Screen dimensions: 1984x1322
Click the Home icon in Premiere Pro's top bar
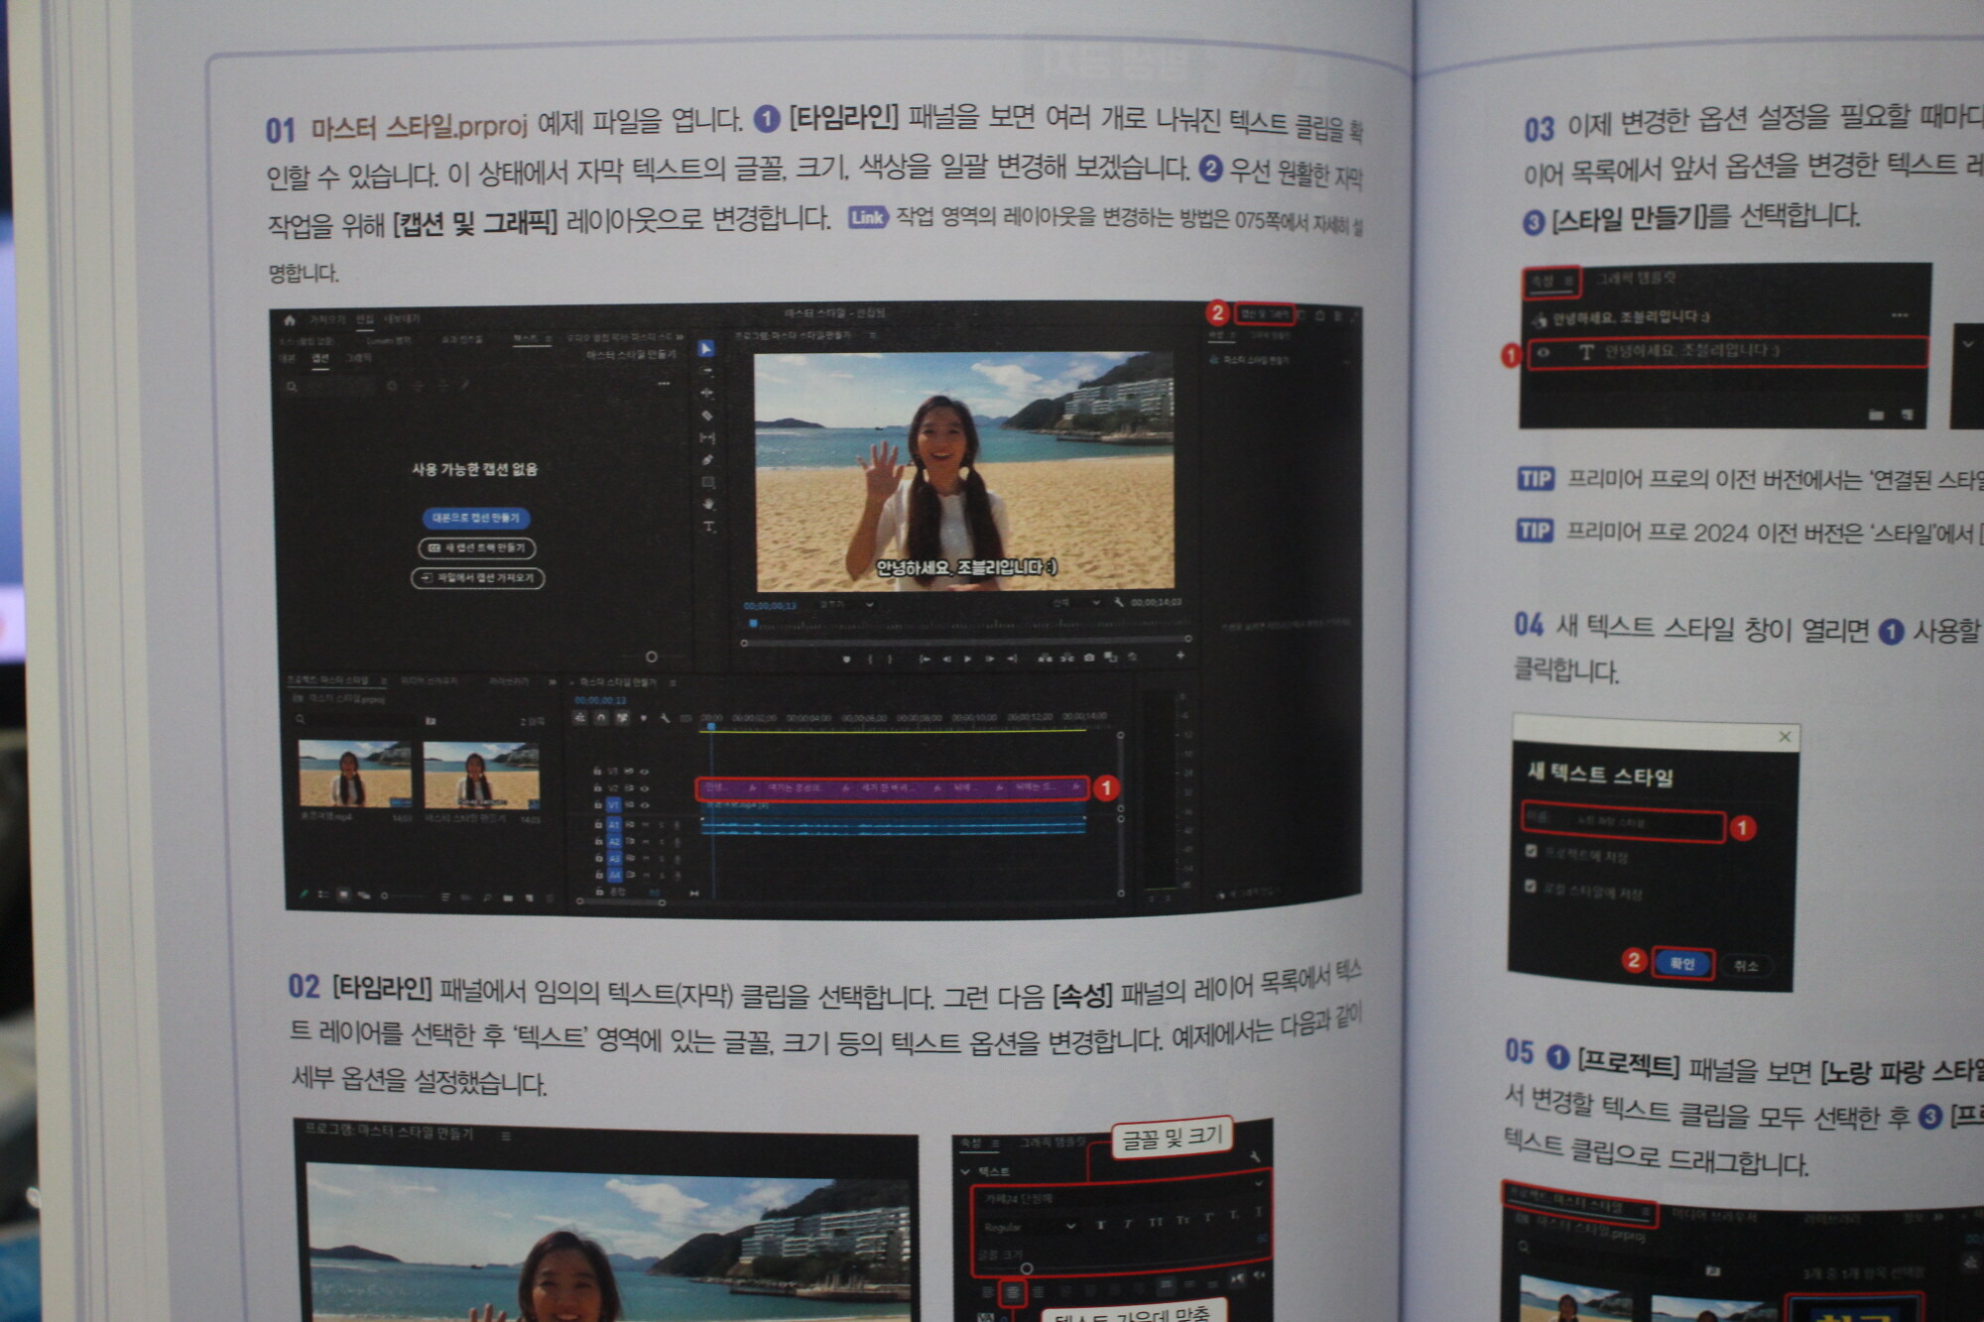(x=289, y=321)
